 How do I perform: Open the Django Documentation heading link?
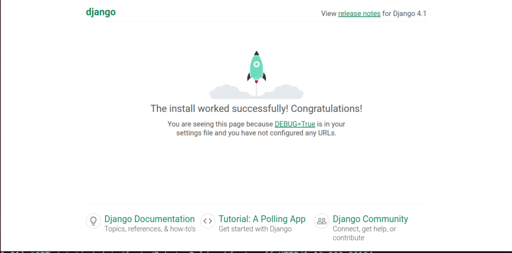click(x=149, y=219)
